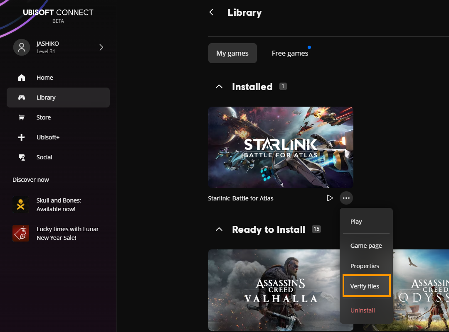449x332 pixels.
Task: Open the JASHIKO profile avatar
Action: (x=22, y=47)
